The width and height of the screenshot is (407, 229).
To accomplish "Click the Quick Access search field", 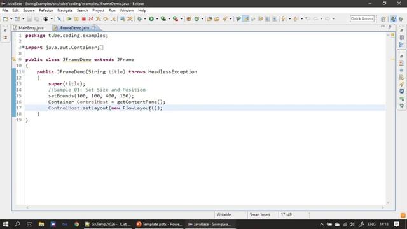I will pyautogui.click(x=362, y=18).
